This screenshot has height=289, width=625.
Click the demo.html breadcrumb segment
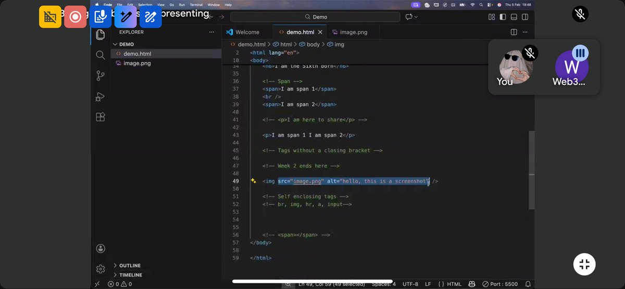(248, 44)
